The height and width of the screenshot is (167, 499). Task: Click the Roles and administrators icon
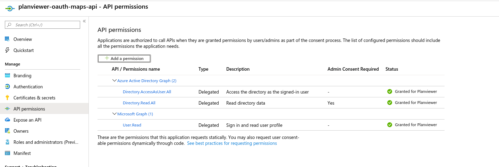pyautogui.click(x=7, y=142)
